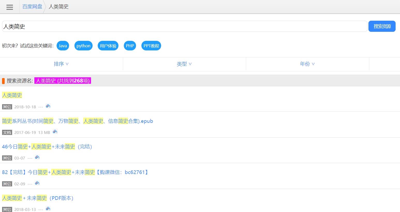
Task: Click the PHP keyword tag
Action: (x=130, y=46)
